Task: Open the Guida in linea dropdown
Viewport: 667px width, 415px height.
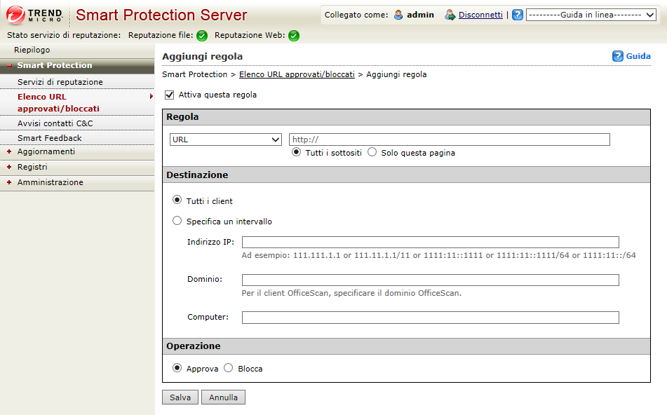Action: (591, 15)
